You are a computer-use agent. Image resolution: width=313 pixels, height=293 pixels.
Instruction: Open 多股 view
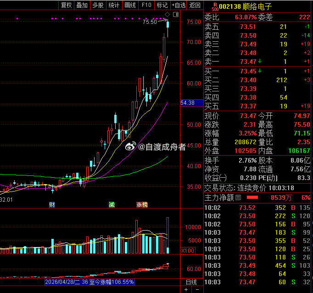98,5
